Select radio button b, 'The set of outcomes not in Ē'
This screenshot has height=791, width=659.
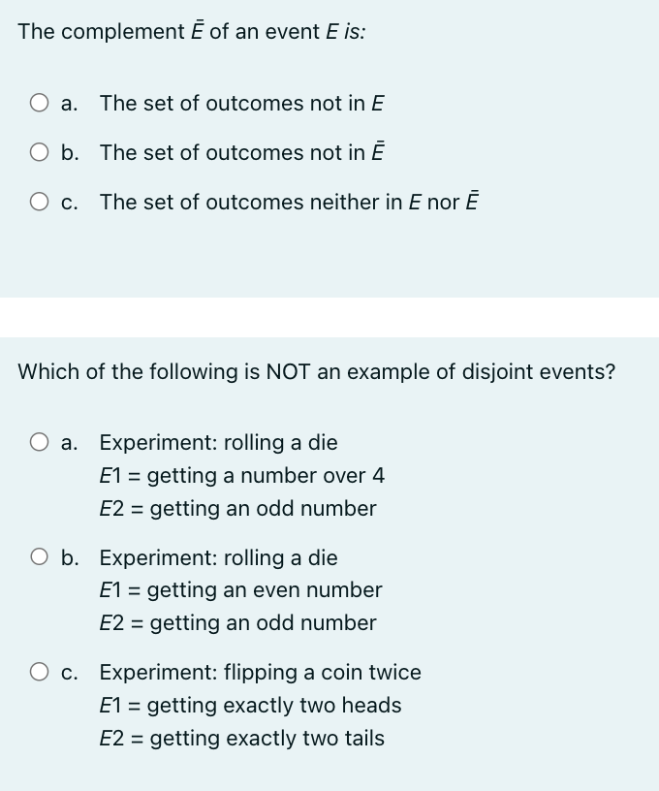click(x=39, y=152)
